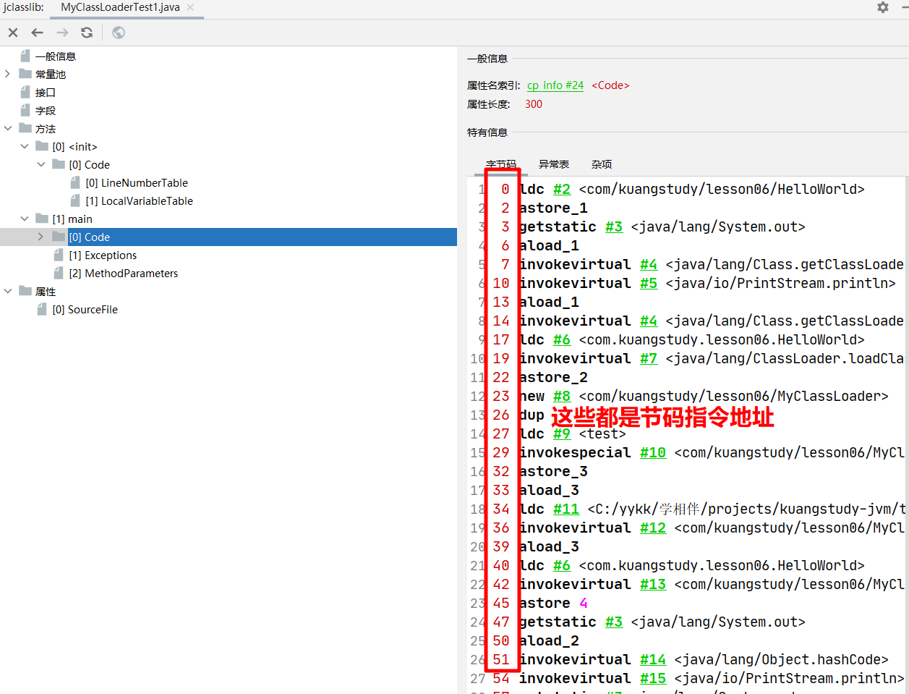This screenshot has height=694, width=909.
Task: Select [1] LocalVariableTable item
Action: (x=140, y=200)
